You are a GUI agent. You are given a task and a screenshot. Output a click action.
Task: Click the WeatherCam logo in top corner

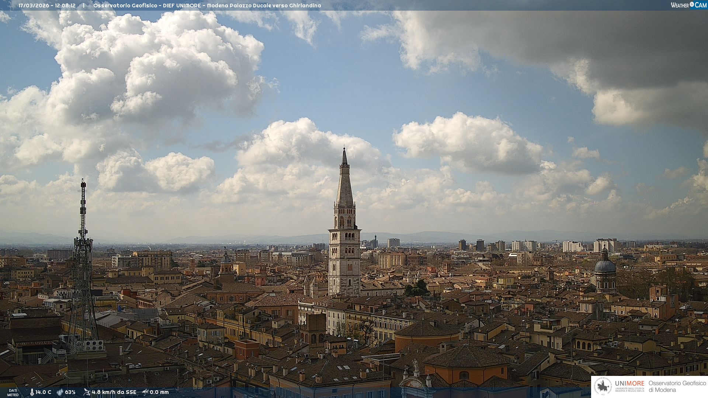(x=688, y=5)
